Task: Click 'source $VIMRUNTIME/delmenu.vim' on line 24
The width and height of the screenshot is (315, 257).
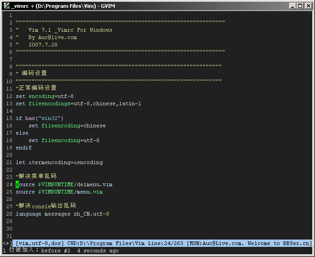Action: coord(64,184)
